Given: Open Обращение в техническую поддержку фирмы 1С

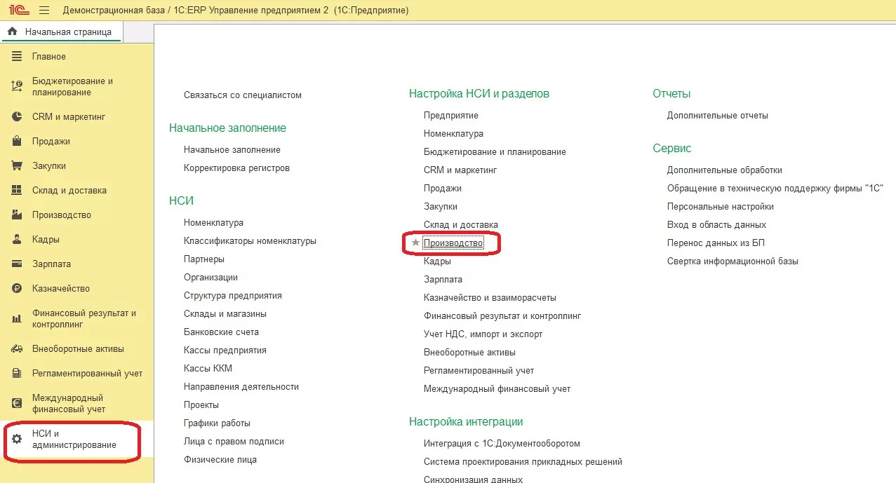Looking at the screenshot, I should [x=775, y=188].
